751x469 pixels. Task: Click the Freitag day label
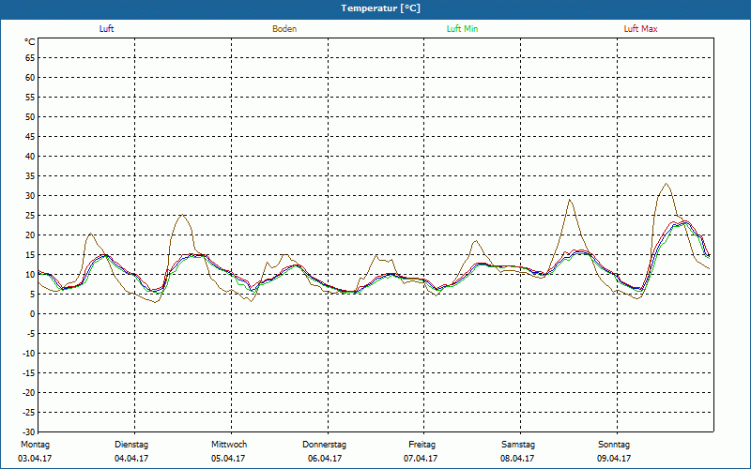point(421,445)
